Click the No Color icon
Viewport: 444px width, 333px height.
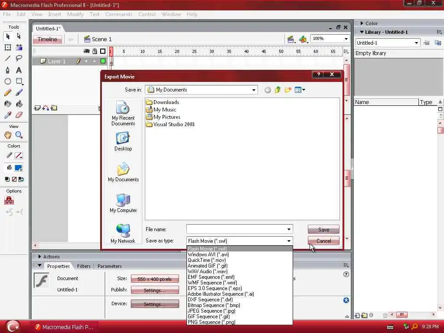tap(14, 179)
